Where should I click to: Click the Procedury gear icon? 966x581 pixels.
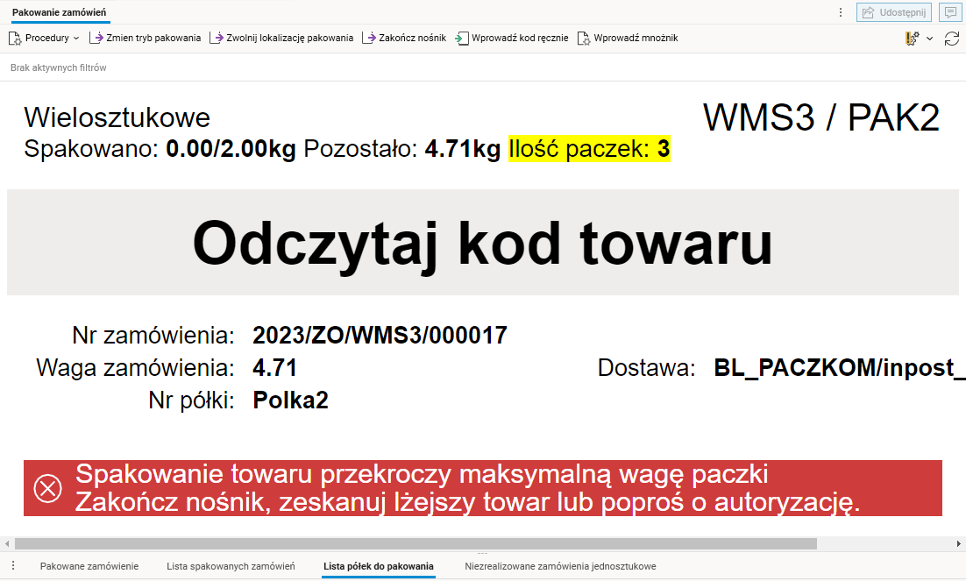pos(14,38)
